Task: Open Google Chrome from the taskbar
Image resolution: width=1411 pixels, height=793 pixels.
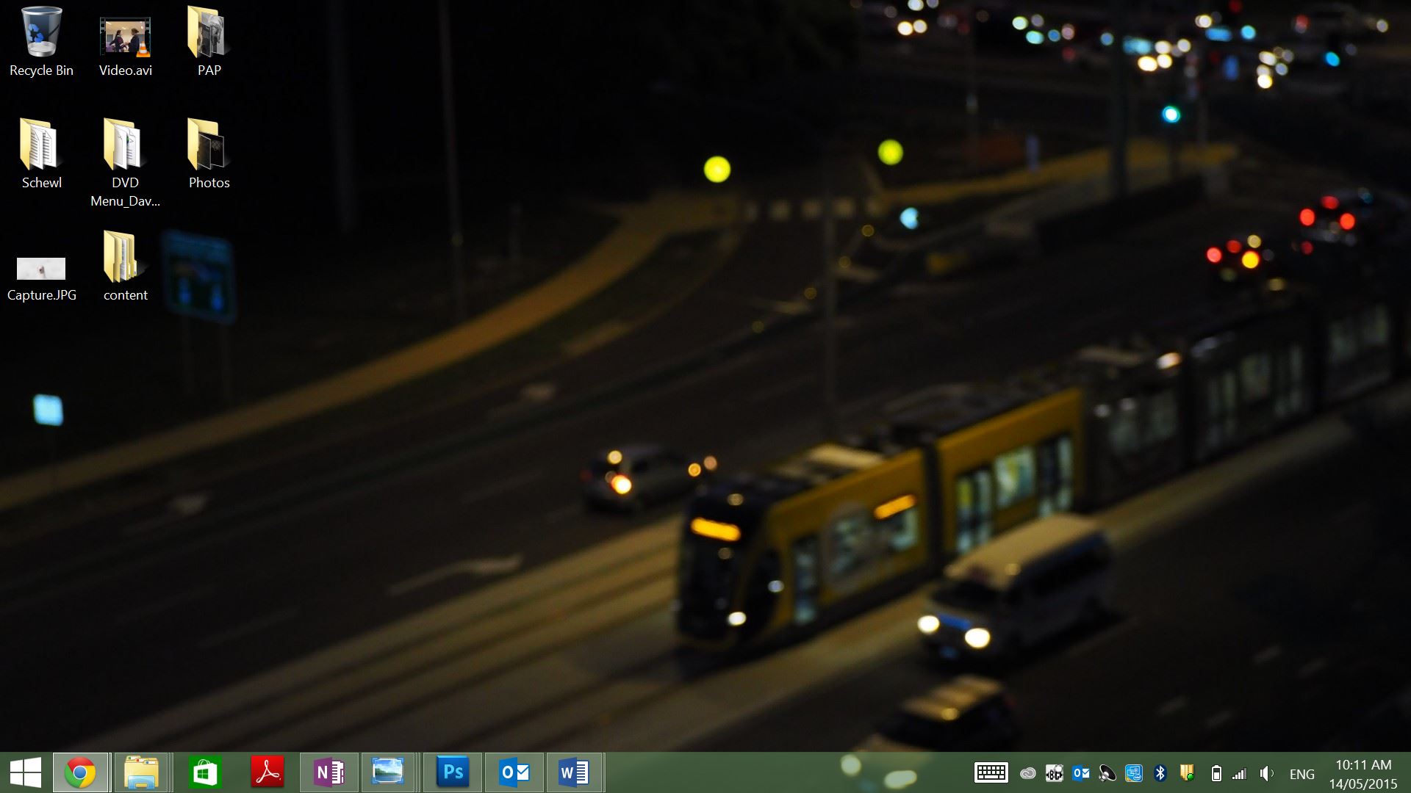Action: pos(80,772)
